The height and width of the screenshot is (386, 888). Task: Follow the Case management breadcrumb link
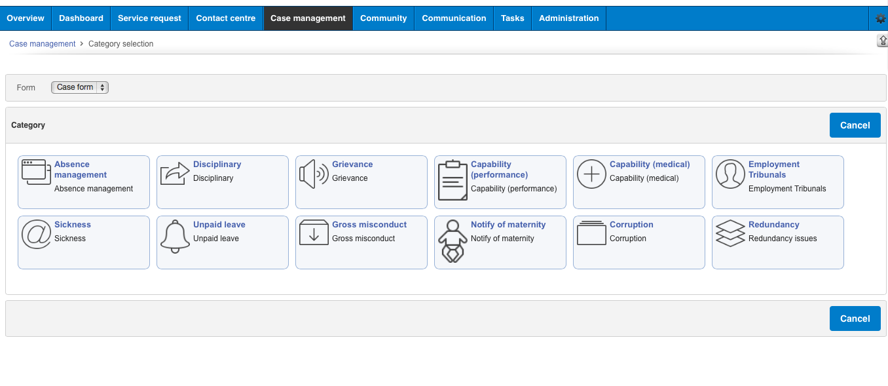42,43
